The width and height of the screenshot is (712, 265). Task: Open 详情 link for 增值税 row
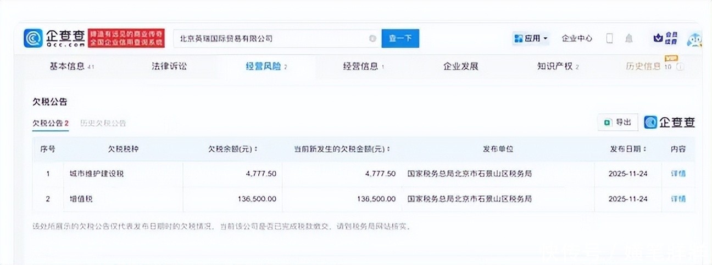pyautogui.click(x=678, y=199)
